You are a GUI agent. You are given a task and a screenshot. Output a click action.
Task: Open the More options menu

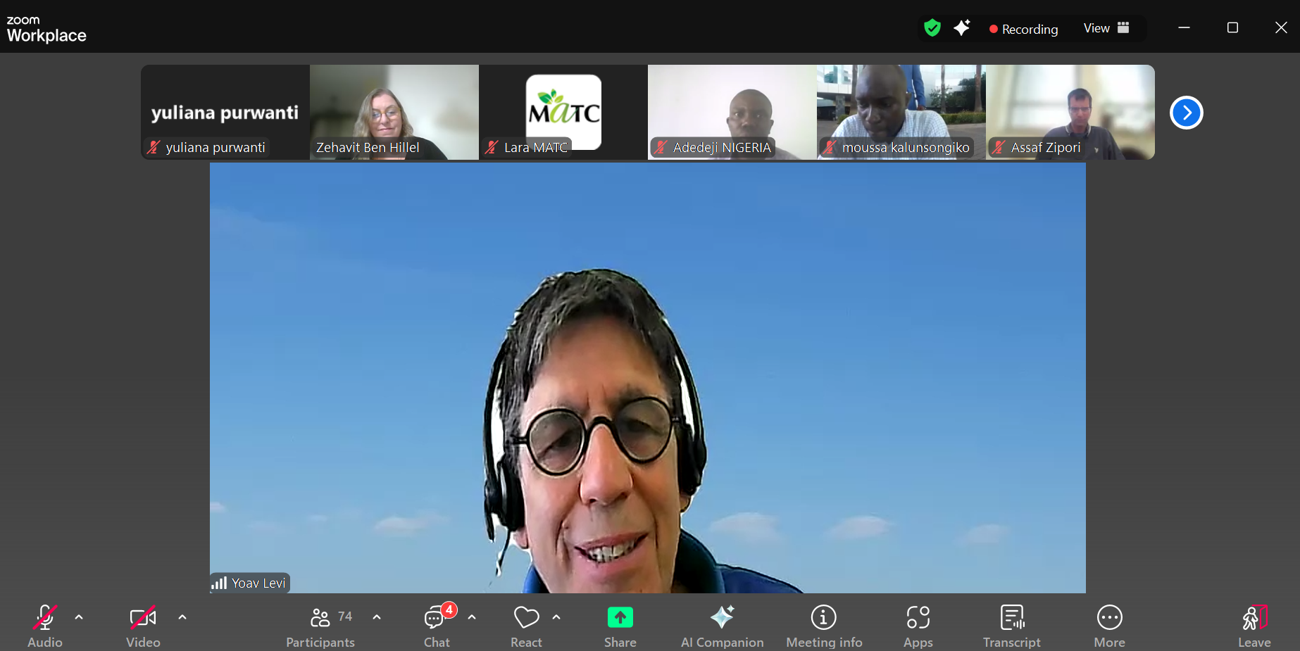[x=1109, y=626]
